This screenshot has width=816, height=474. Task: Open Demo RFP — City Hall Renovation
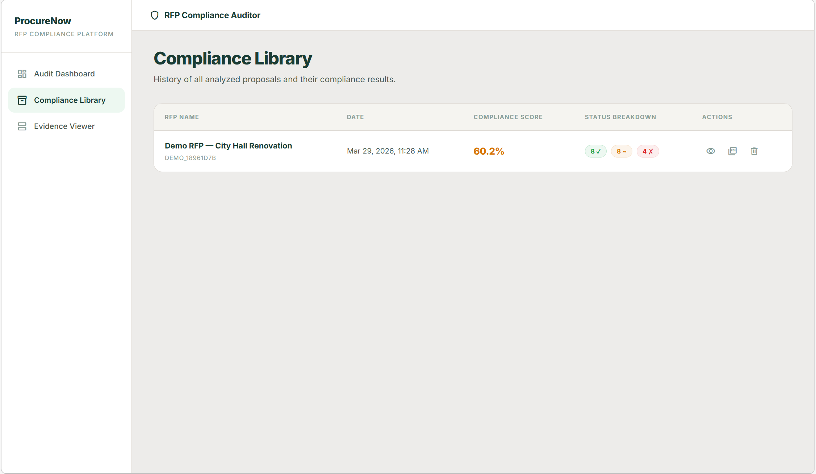[228, 146]
